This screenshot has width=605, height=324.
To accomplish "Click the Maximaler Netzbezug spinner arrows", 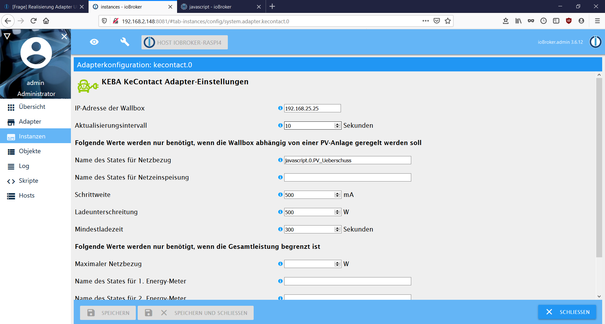I will (x=337, y=264).
